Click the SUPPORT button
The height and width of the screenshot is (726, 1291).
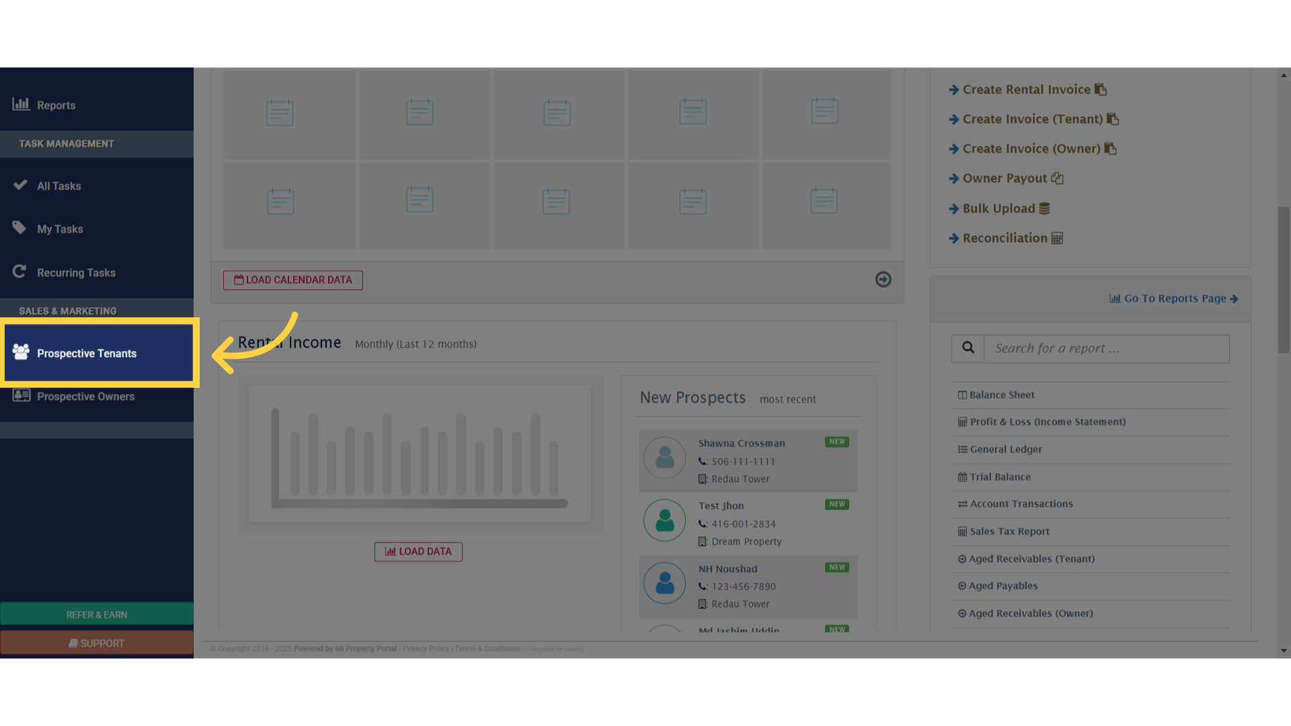tap(97, 643)
